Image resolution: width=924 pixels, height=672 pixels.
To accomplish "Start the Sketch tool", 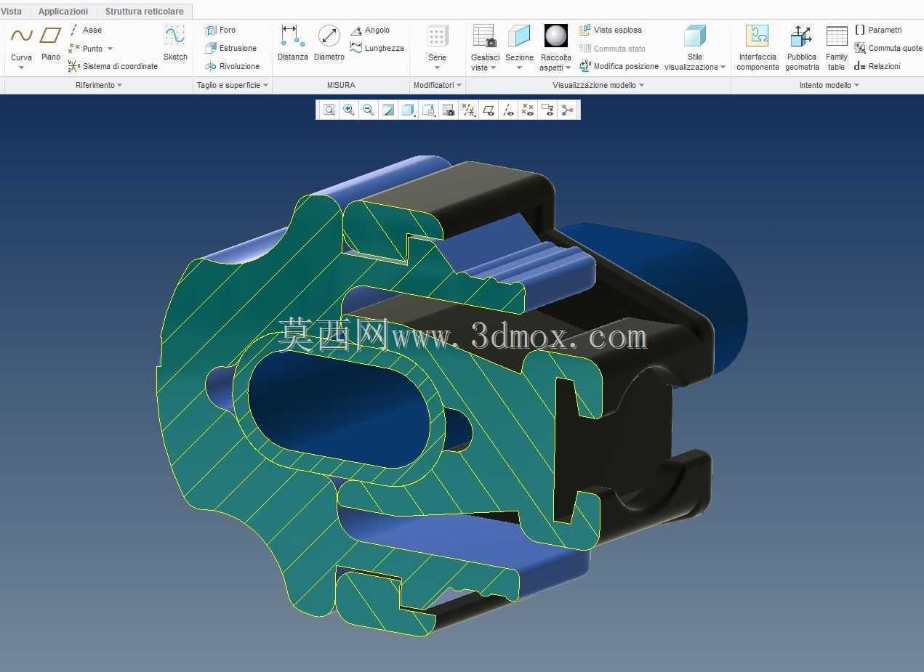I will coord(175,43).
